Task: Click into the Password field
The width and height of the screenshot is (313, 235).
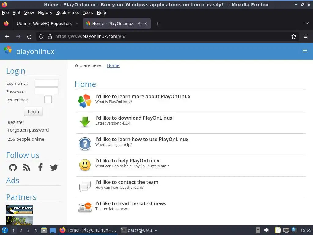Action: 47,91
